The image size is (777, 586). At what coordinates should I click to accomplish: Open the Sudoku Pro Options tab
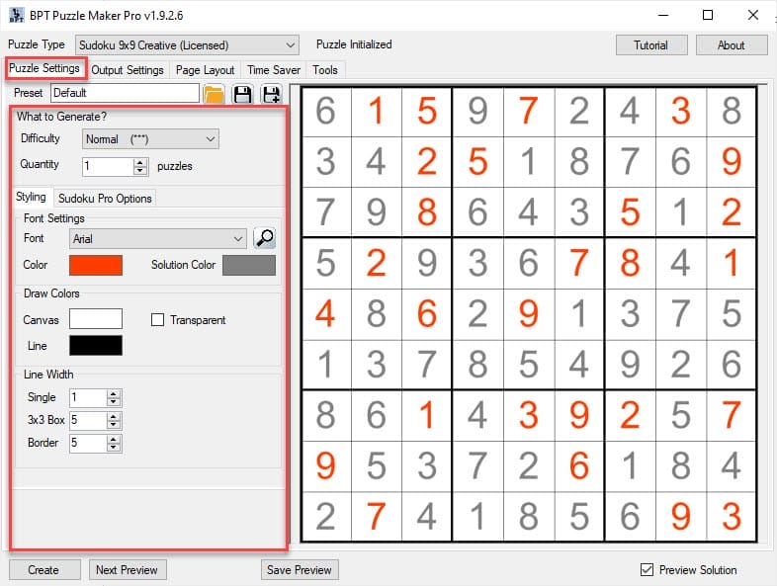(105, 199)
